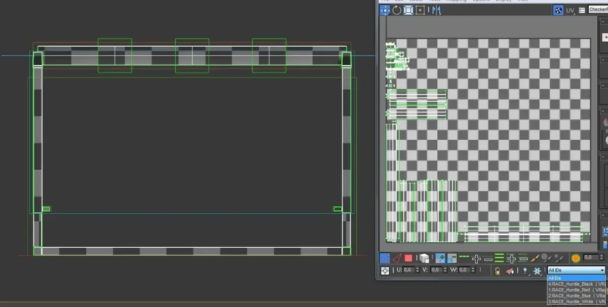Open the CheckerPattern texture dropdown
Screen dimensions: 608x307
[x=598, y=10]
